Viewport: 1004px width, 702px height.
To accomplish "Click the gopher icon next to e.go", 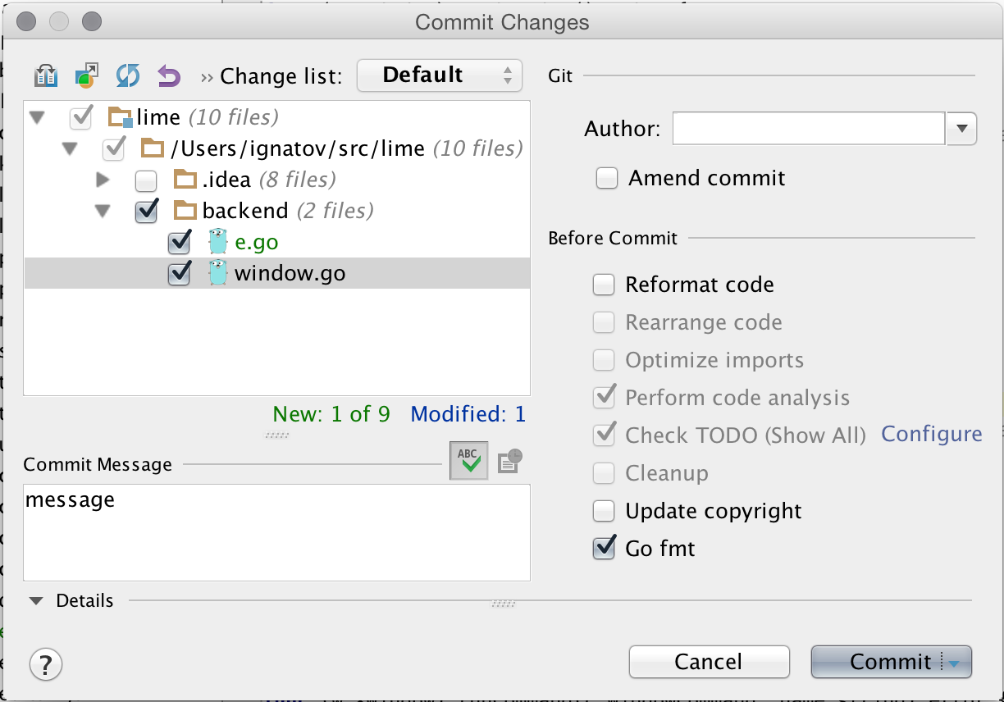I will (x=217, y=242).
